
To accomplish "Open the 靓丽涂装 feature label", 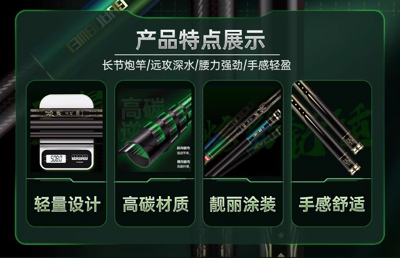I will pos(243,204).
